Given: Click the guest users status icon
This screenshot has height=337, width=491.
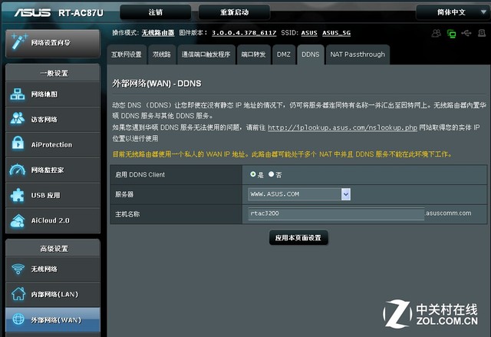Looking at the screenshot, I should pyautogui.click(x=437, y=33).
